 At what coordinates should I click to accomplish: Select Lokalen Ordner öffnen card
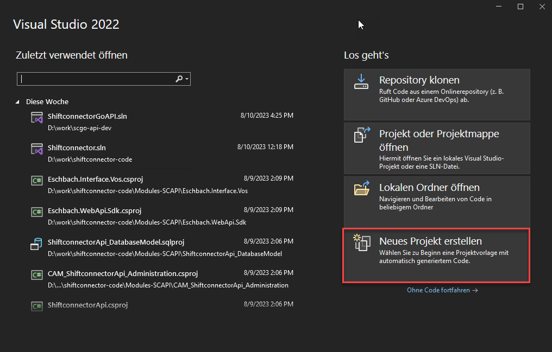point(437,202)
